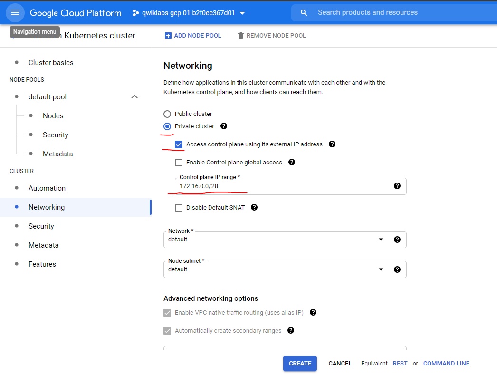The height and width of the screenshot is (375, 497).
Task: Open Security under default-pool
Action: tap(56, 135)
